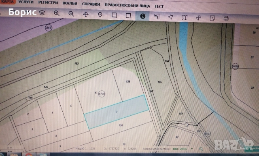Click parcel label 31

252,57
